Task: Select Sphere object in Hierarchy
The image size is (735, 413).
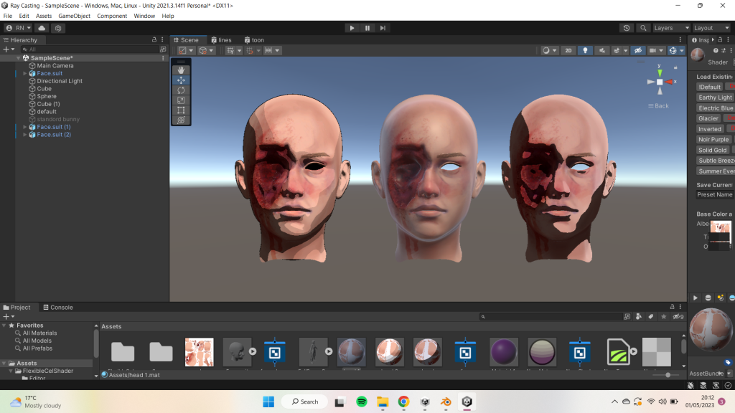Action: coord(47,97)
